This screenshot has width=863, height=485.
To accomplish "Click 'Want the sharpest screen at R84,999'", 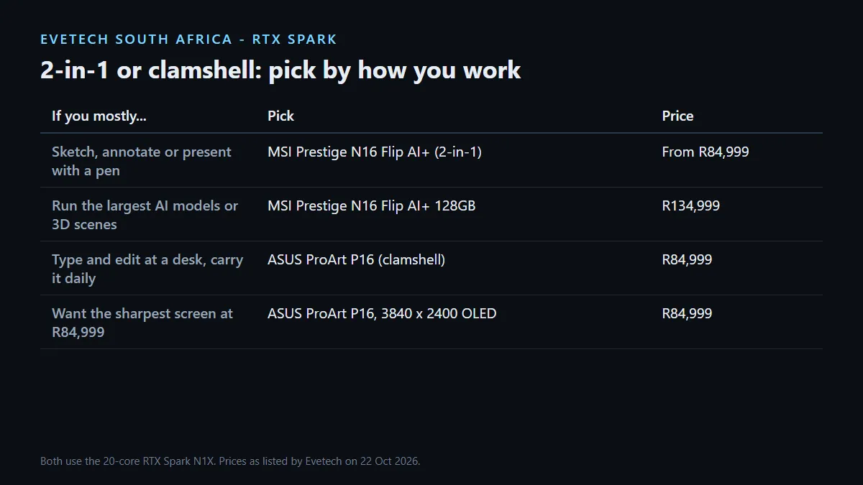I will [142, 323].
